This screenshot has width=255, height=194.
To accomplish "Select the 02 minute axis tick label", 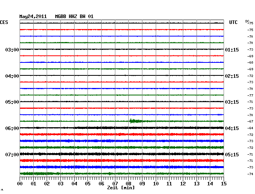I will click(47, 183).
